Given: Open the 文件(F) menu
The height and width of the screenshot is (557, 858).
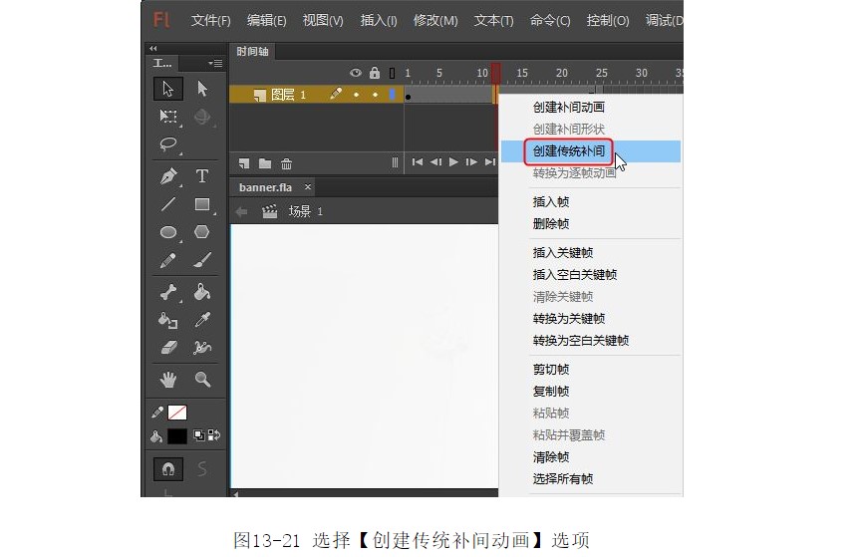Looking at the screenshot, I should (210, 20).
